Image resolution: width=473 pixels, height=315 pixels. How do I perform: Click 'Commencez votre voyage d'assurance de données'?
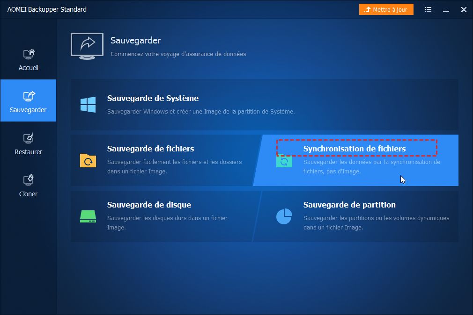(178, 54)
